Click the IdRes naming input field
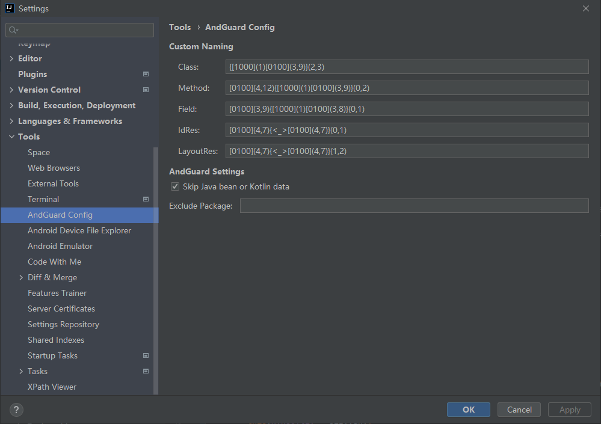601x424 pixels. point(407,130)
